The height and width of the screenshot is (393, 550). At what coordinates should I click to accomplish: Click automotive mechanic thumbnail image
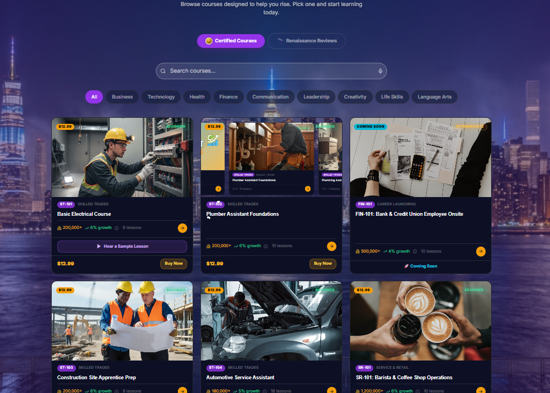pyautogui.click(x=271, y=321)
